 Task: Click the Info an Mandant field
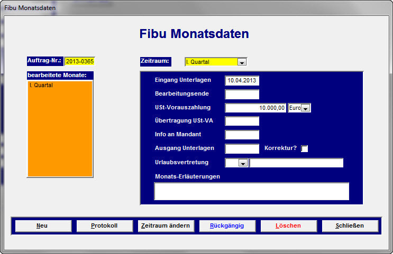(x=242, y=135)
